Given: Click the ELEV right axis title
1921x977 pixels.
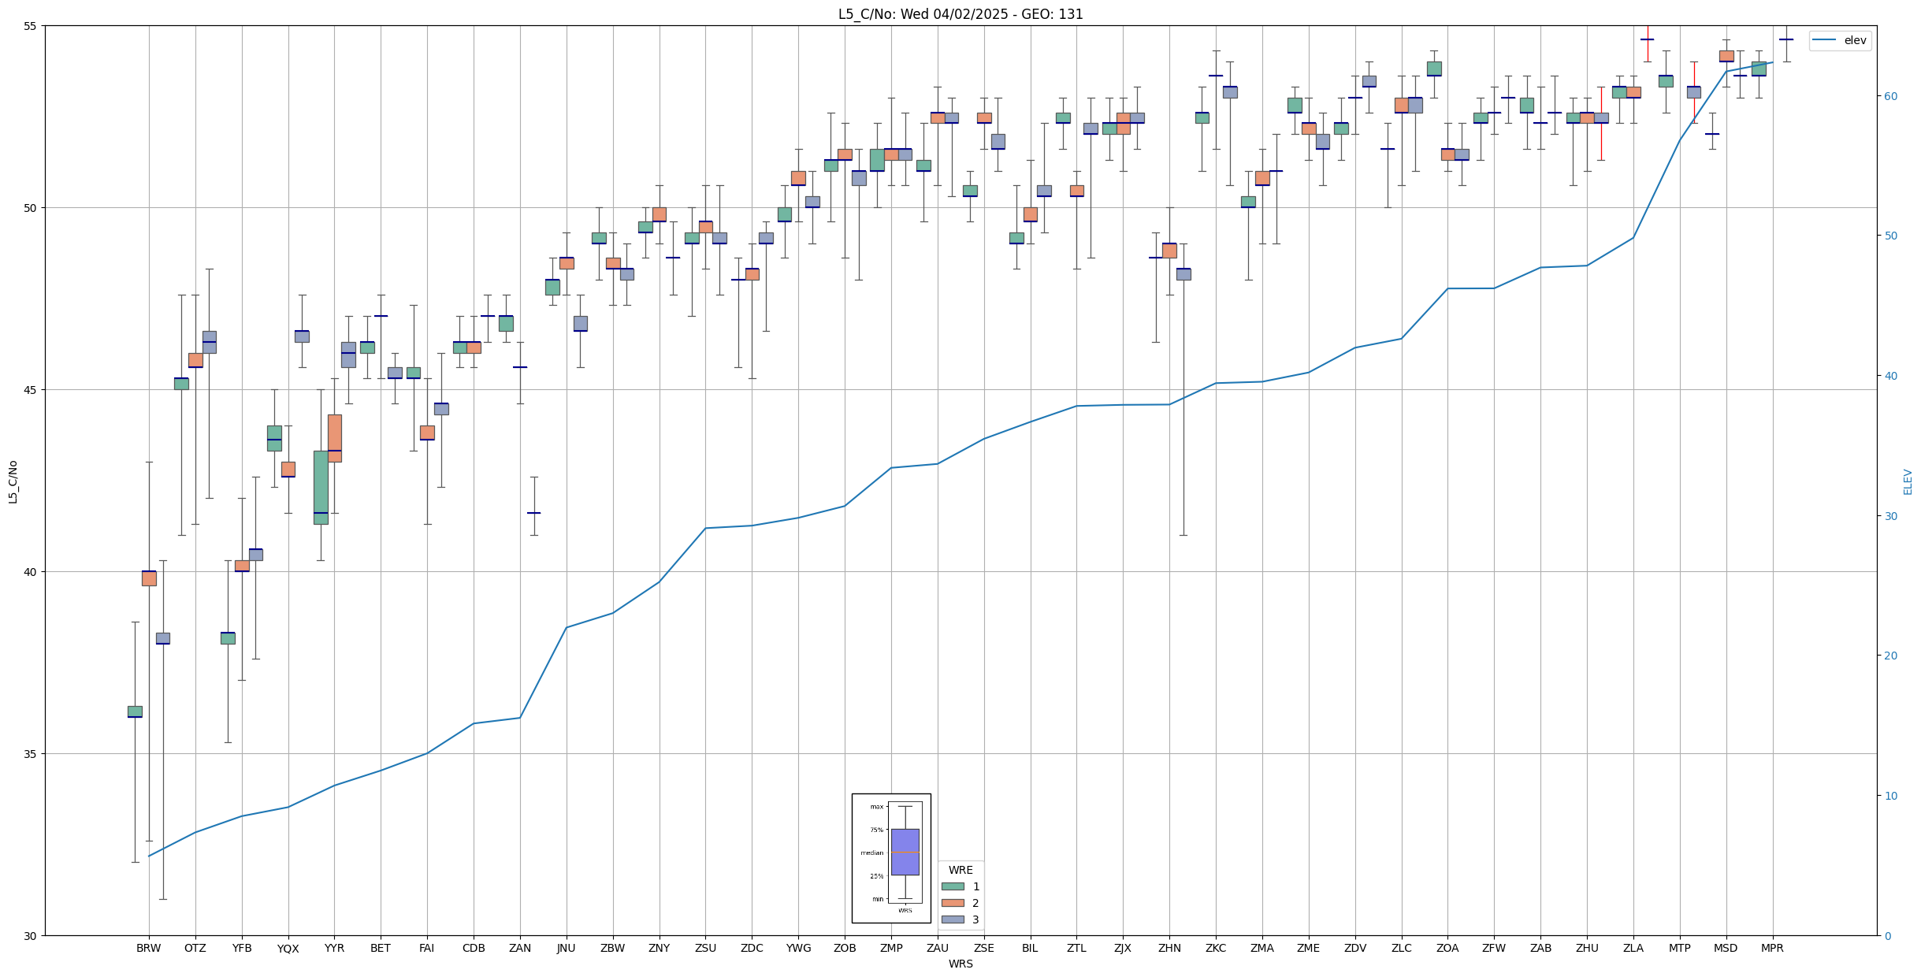Looking at the screenshot, I should pos(1908,481).
